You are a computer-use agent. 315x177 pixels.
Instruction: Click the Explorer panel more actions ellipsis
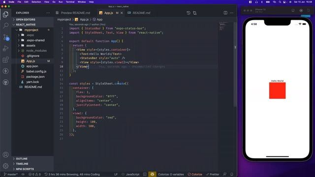[x=48, y=13]
